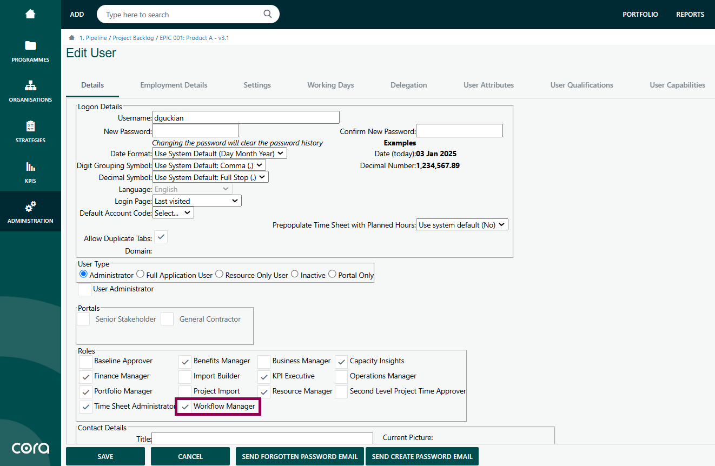
Task: Open the Digit Grouping Symbol dropdown
Action: (x=209, y=165)
